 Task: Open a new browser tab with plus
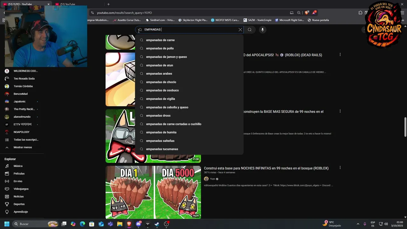point(108,4)
